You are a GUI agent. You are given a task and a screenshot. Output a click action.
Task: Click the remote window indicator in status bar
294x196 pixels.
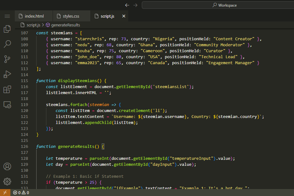click(x=5, y=193)
